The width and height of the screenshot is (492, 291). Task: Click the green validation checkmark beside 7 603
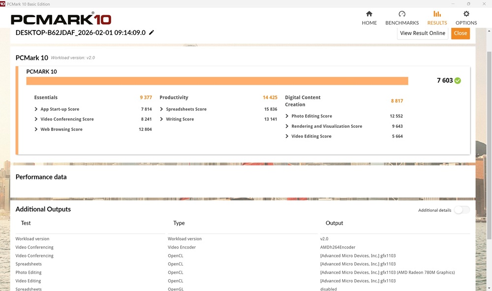458,81
